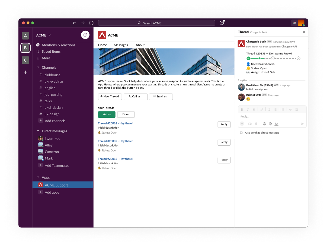Open first Thread #20082 - Hey there! link
The width and height of the screenshot is (327, 246).
115,123
